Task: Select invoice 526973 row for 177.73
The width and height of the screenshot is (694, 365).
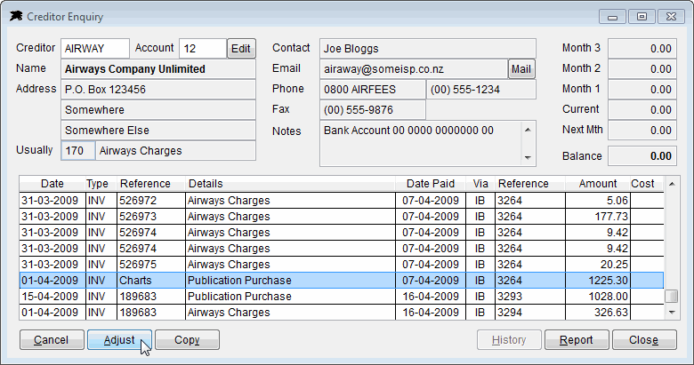Action: pos(342,217)
